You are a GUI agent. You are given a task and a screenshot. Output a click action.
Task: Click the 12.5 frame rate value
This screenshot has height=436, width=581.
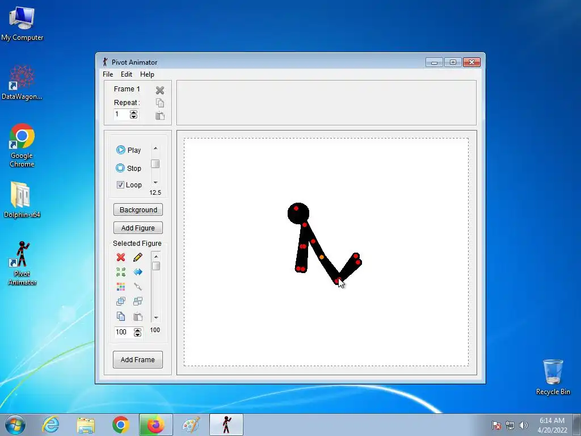[155, 192]
